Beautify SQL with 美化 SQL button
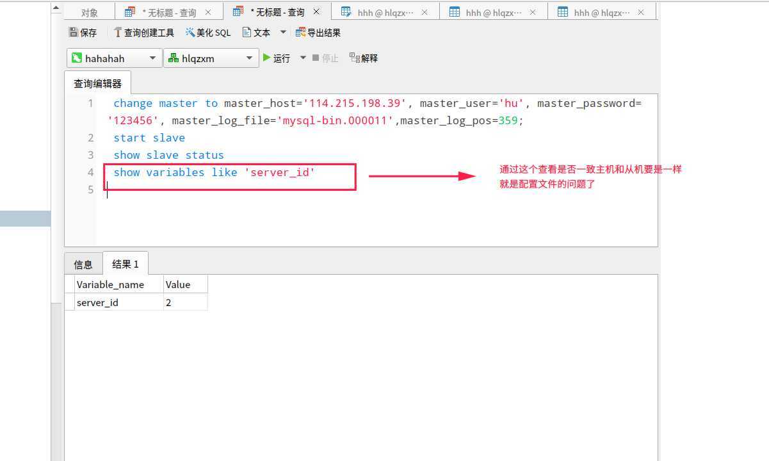The width and height of the screenshot is (769, 461). pos(208,33)
